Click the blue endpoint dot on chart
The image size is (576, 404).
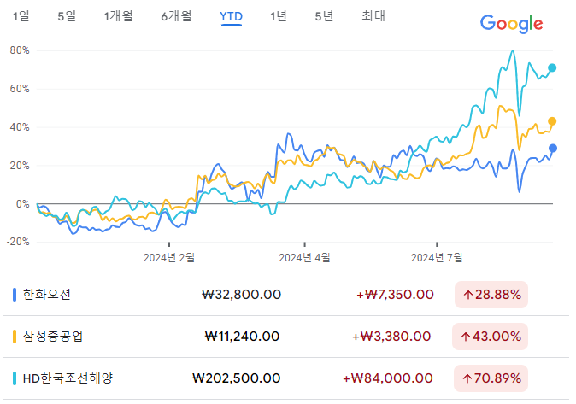[x=553, y=149]
